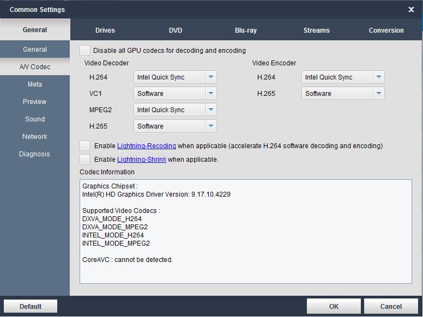Screen dimensions: 423x317
Task: Expand the H.264 video decoder dropdown
Action: 211,77
